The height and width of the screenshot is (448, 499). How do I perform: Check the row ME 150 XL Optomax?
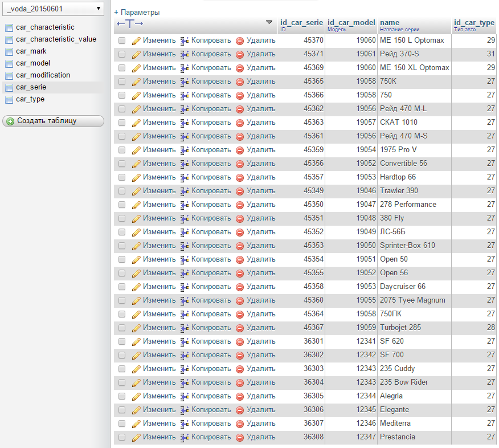pos(122,68)
